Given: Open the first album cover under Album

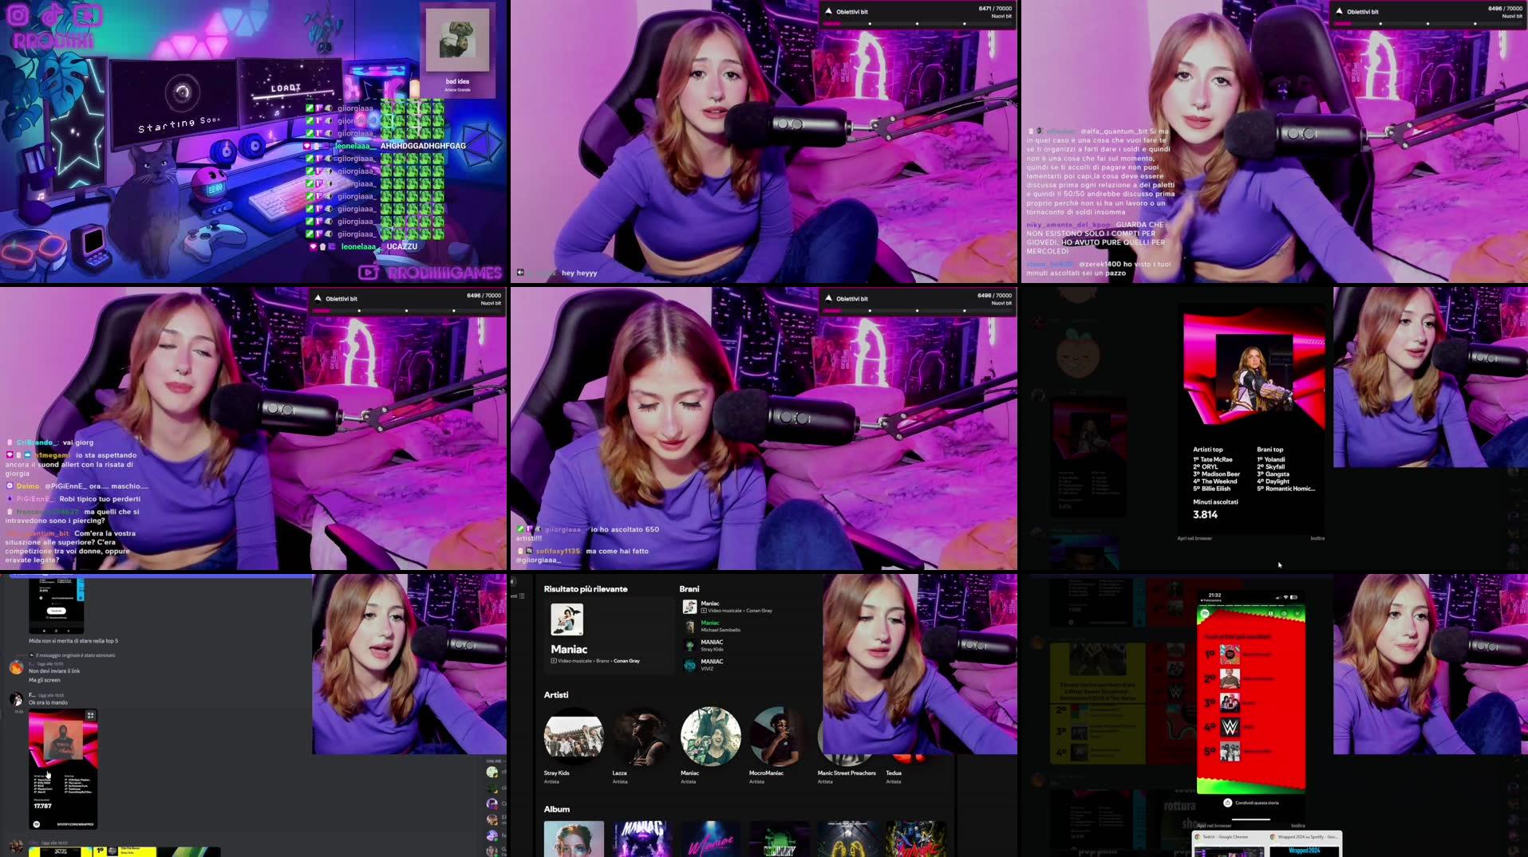Looking at the screenshot, I should coord(574,839).
